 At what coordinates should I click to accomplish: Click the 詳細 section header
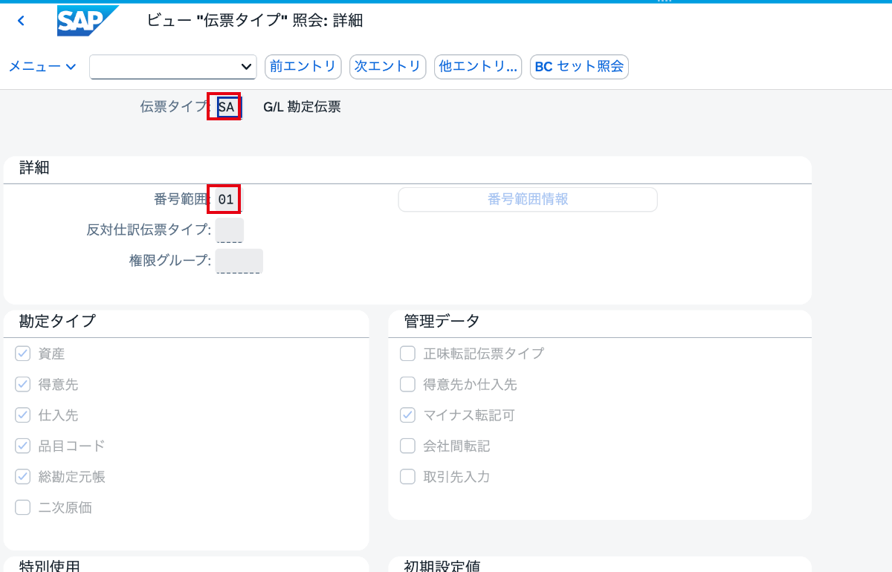[34, 168]
